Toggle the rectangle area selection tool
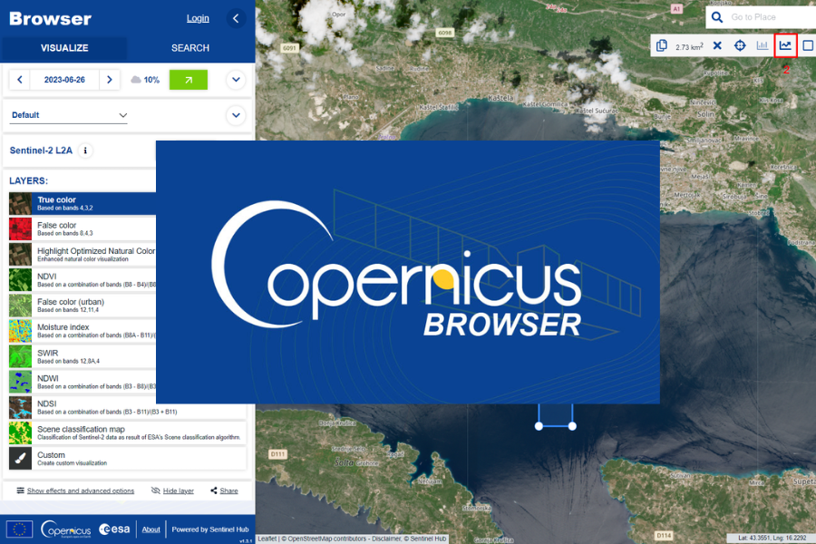816x544 pixels. (x=808, y=45)
